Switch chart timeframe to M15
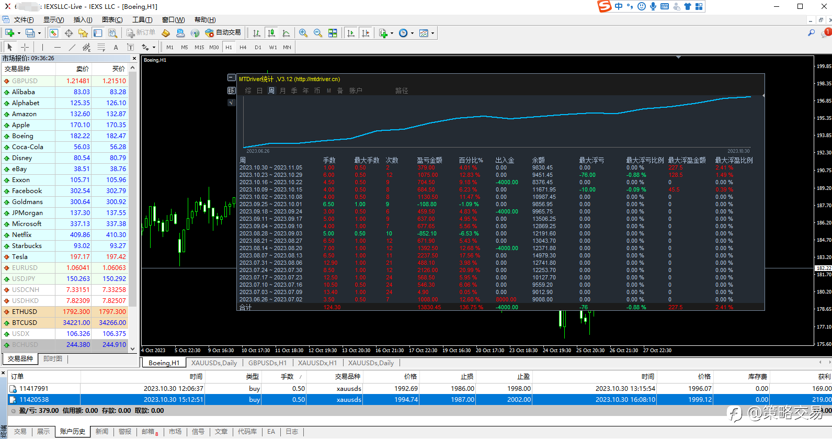The image size is (832, 439). click(199, 47)
